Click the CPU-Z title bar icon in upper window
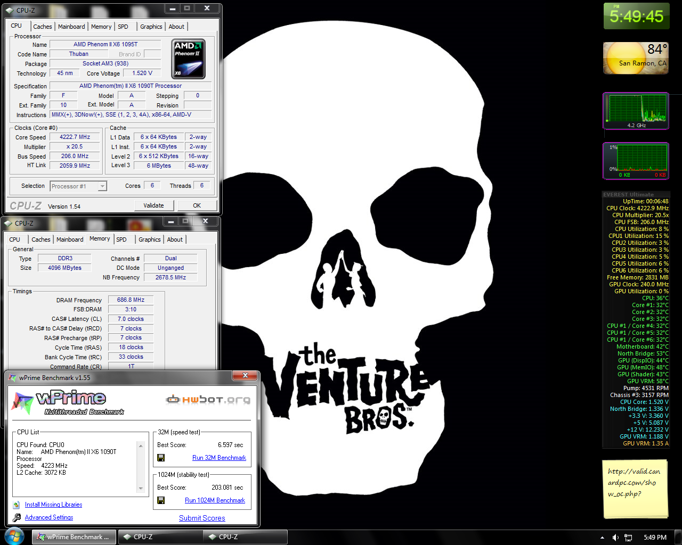 click(x=10, y=10)
